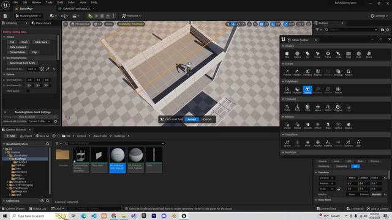Pick the Warp tool in Deform
392x220 pixels.
click(328, 126)
